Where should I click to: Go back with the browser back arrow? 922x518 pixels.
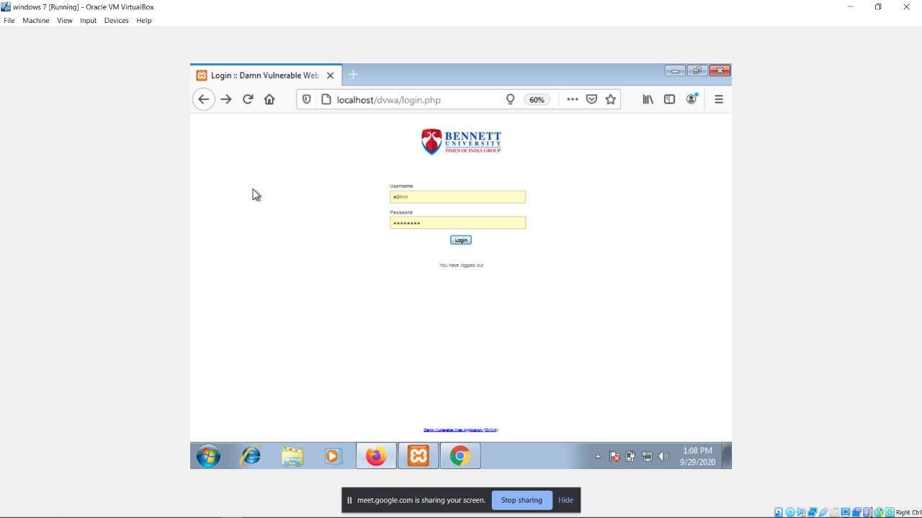coord(204,99)
